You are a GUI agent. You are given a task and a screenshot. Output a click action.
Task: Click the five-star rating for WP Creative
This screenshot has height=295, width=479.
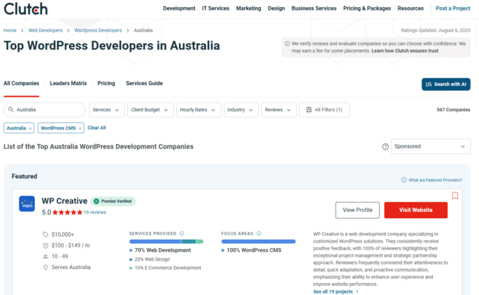click(67, 213)
